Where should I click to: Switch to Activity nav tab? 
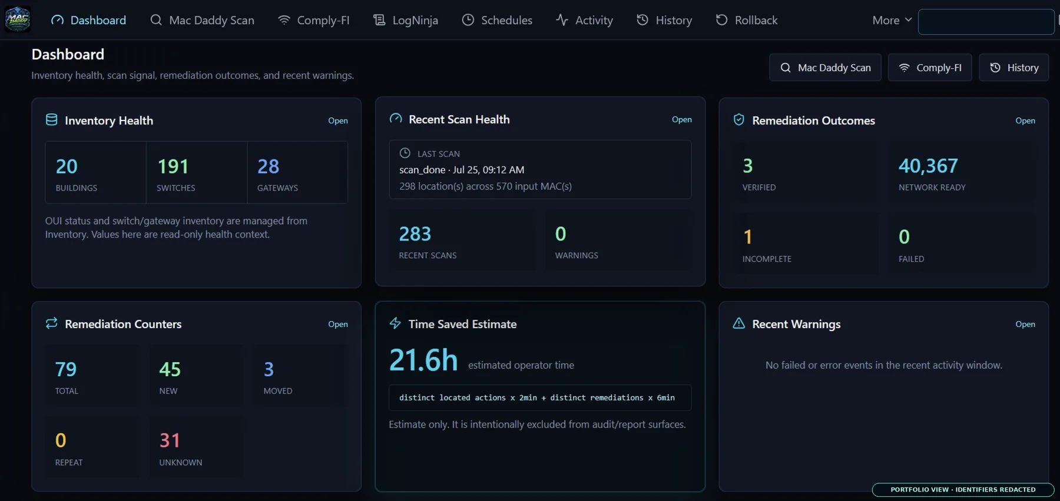[585, 20]
